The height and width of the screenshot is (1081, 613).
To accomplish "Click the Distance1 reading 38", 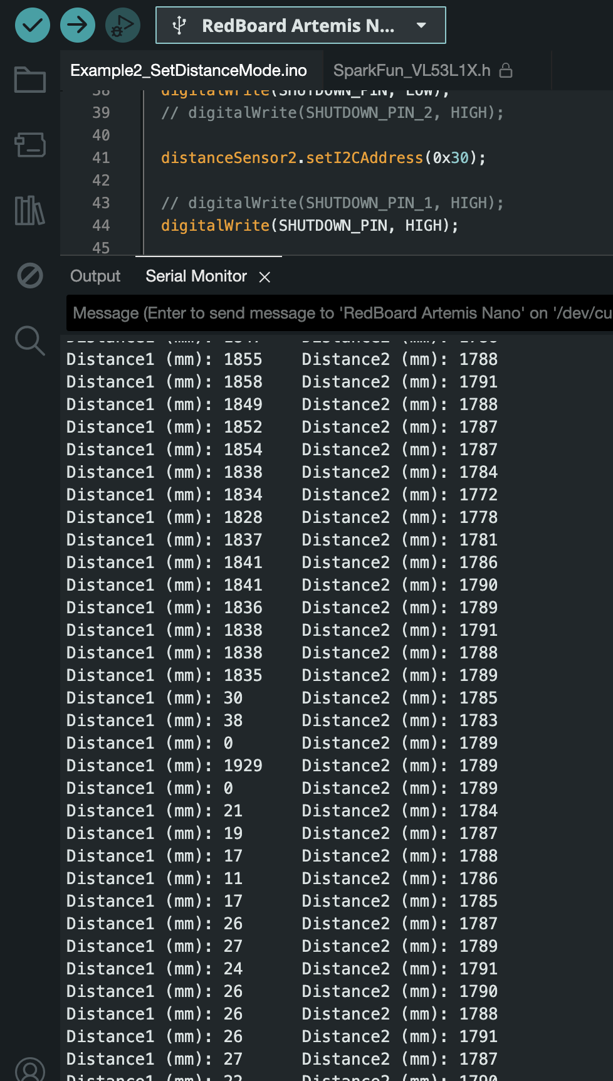I will click(x=233, y=720).
